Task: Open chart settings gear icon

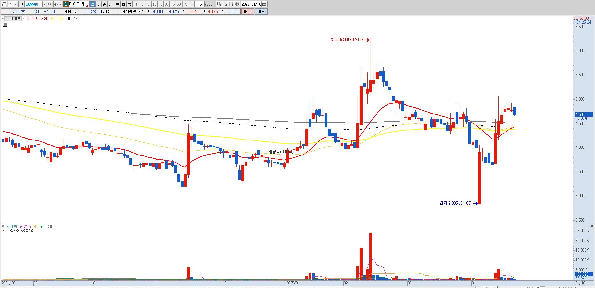Action: click(237, 4)
